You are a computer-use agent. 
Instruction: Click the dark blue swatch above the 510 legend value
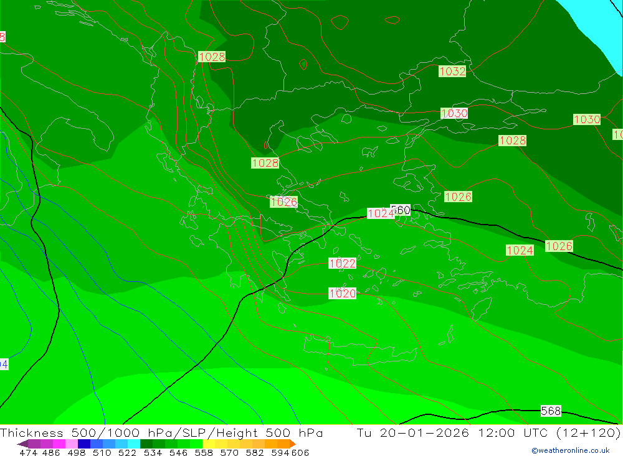pyautogui.click(x=84, y=444)
